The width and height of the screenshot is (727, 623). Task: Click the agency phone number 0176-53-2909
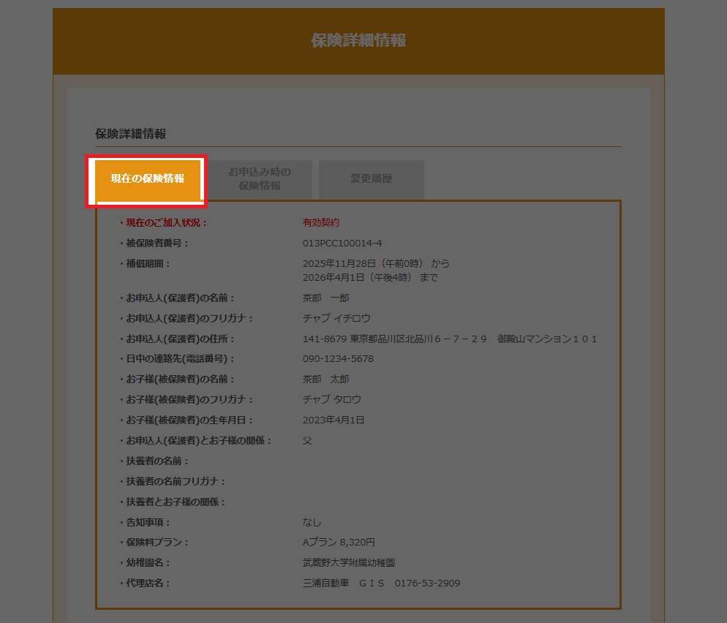(427, 584)
